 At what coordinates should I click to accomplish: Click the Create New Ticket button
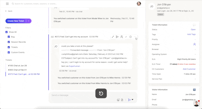(16, 21)
